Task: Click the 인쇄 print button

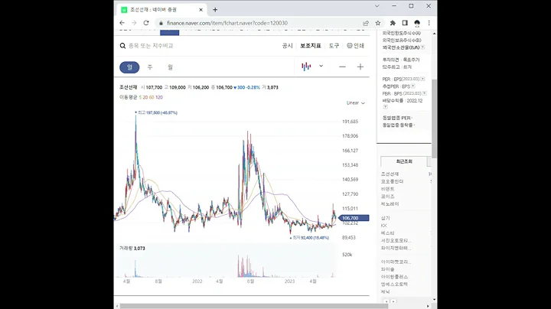Action: point(355,46)
